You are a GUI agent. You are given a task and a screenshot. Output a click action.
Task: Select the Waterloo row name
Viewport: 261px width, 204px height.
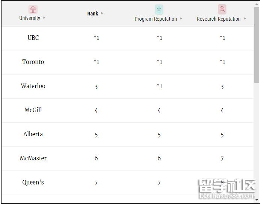pyautogui.click(x=33, y=86)
